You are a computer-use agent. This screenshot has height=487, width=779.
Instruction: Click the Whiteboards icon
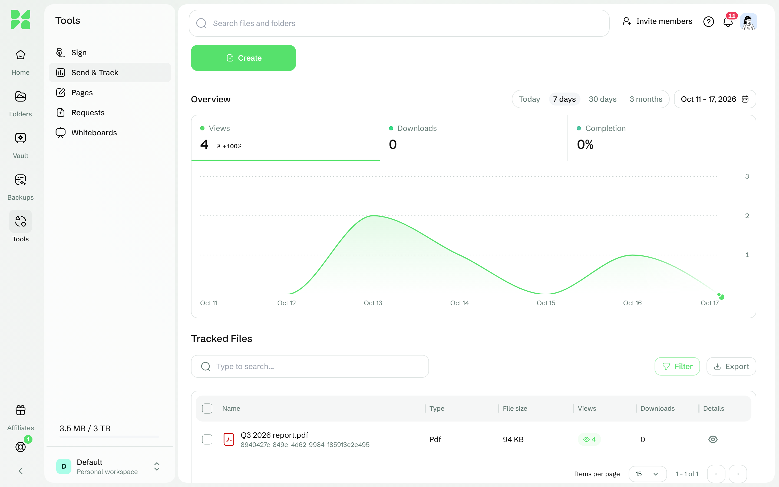pos(61,133)
